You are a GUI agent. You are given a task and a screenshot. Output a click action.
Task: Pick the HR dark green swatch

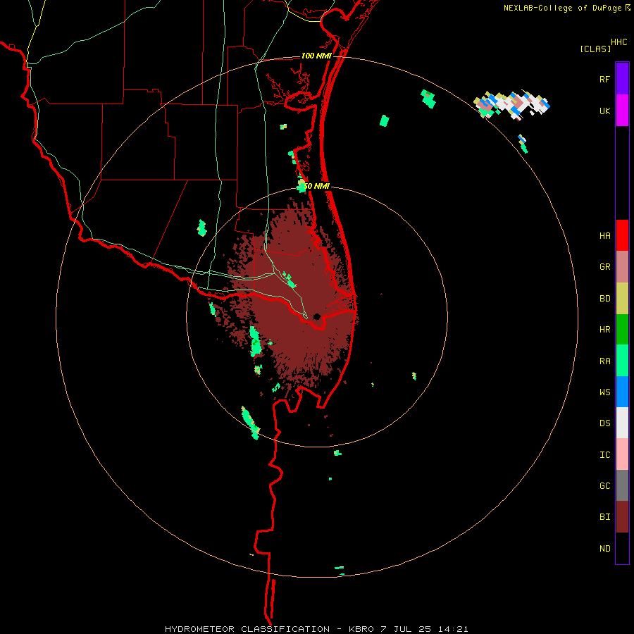(x=622, y=330)
